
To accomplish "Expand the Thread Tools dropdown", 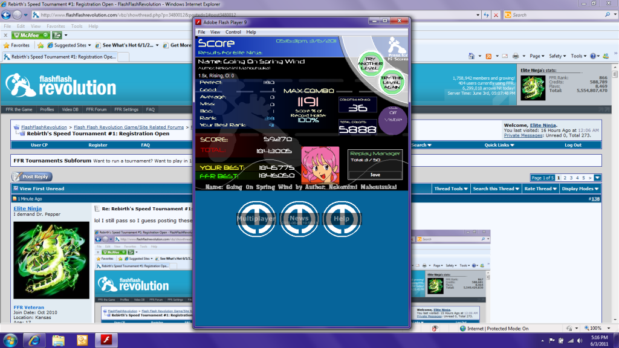I will 450,188.
